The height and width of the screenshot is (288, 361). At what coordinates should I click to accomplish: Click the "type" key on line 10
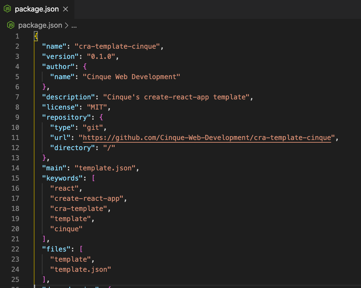coord(63,127)
